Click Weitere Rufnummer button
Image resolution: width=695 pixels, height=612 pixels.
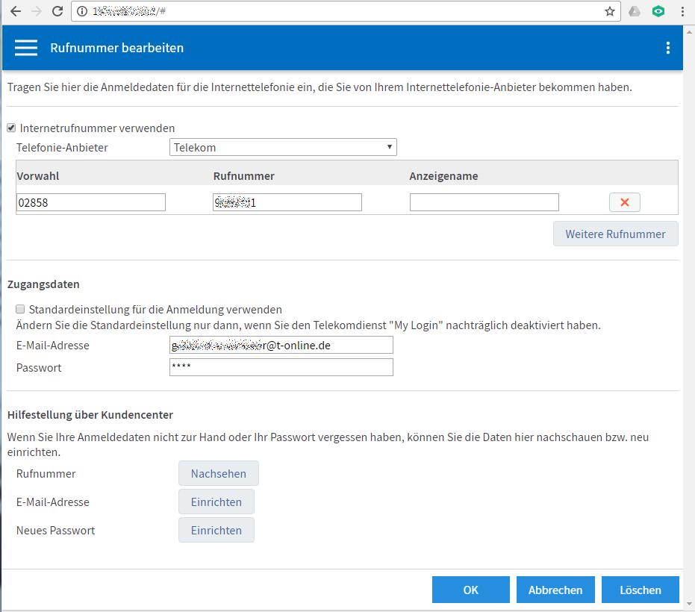[615, 234]
